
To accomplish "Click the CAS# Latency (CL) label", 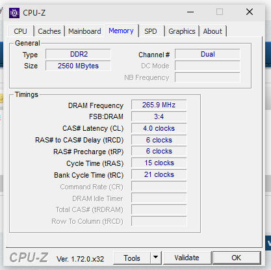I will [93, 128].
